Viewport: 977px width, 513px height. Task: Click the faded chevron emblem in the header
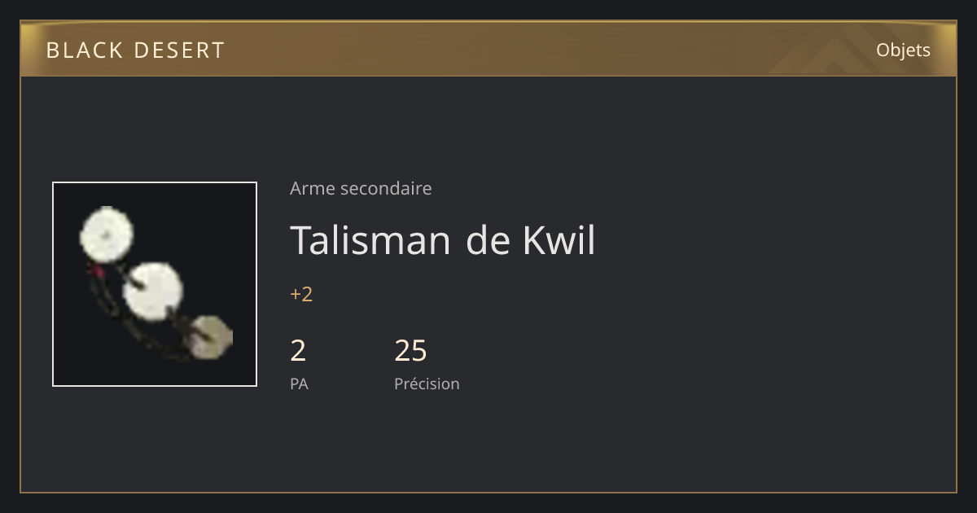847,49
